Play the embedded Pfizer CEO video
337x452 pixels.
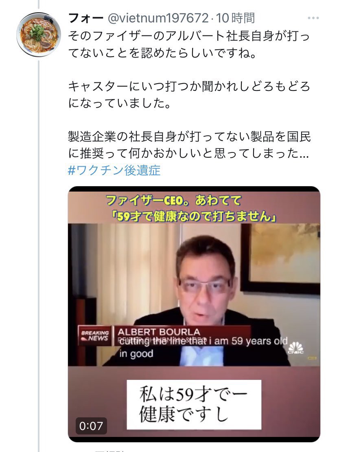tap(194, 314)
